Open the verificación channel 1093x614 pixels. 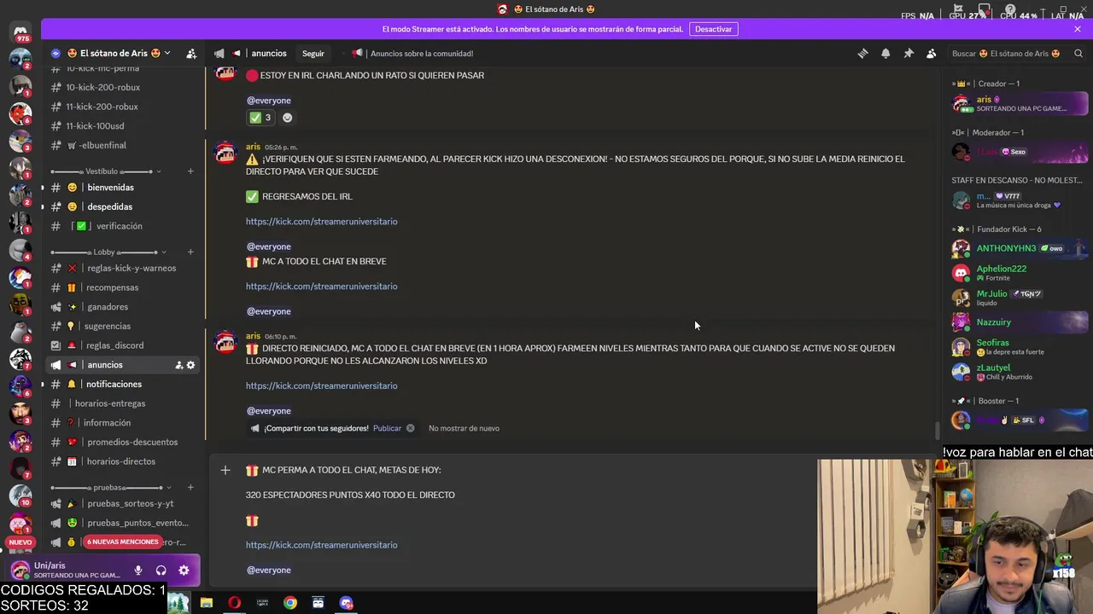pos(122,226)
